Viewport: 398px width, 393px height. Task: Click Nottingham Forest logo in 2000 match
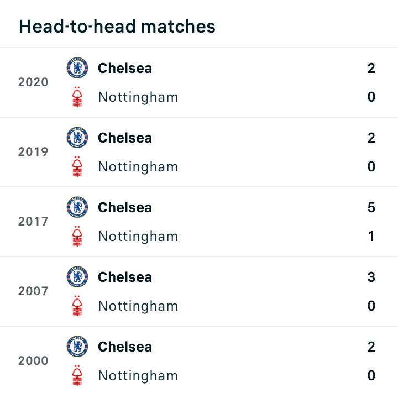tap(77, 375)
